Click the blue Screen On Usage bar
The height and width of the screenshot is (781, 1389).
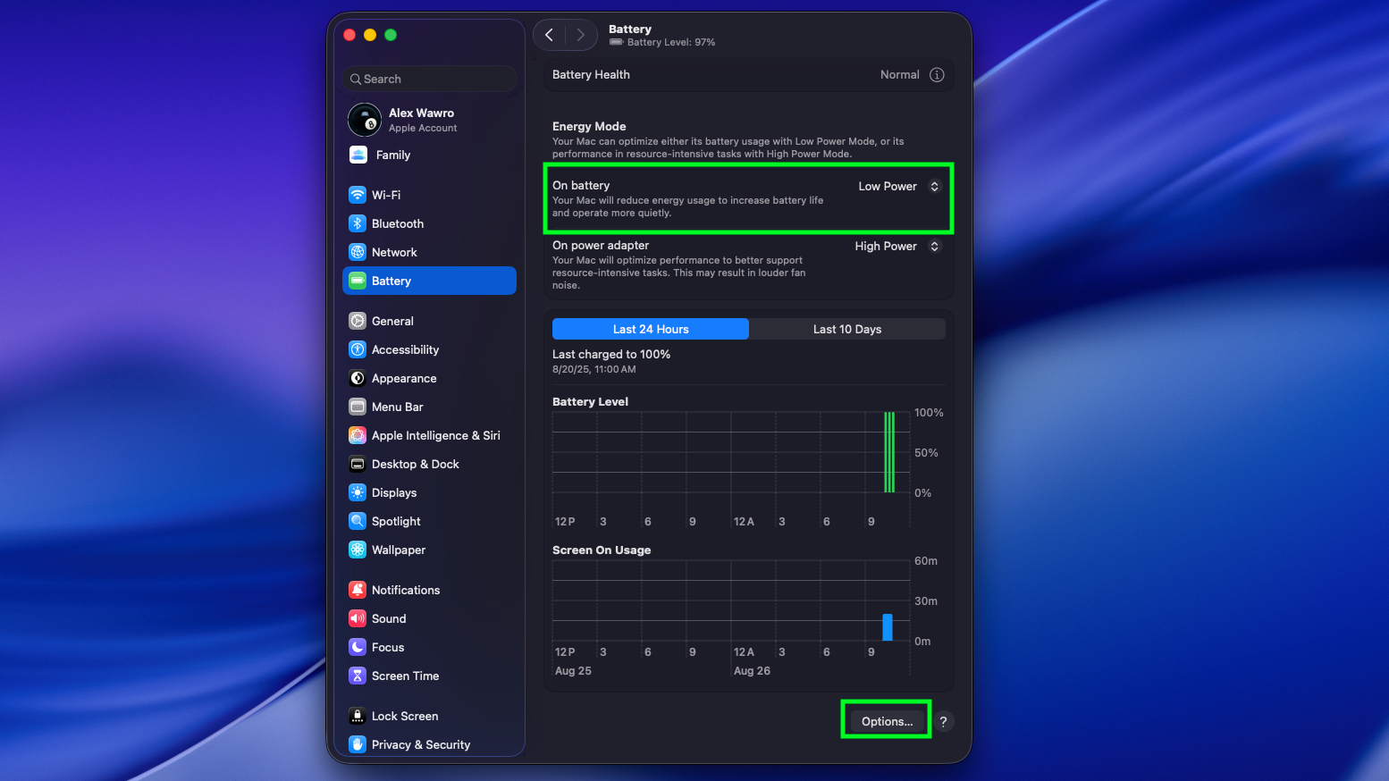[888, 627]
